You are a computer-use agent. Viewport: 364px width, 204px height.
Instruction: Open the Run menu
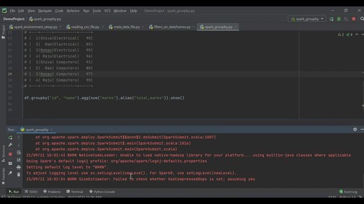point(86,11)
